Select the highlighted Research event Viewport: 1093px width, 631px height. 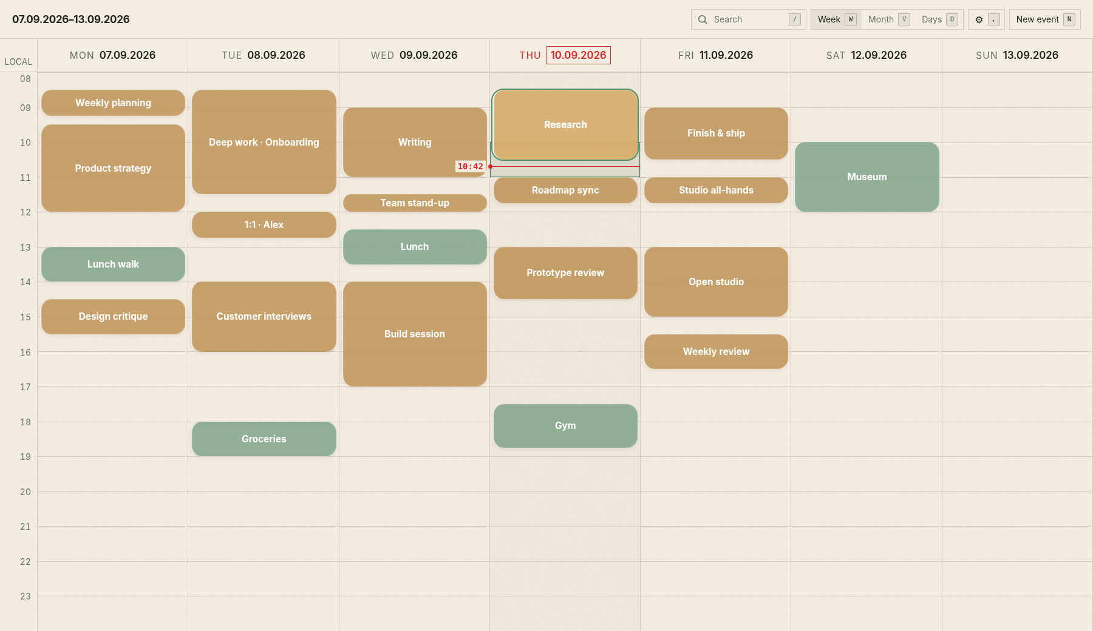pyautogui.click(x=565, y=124)
